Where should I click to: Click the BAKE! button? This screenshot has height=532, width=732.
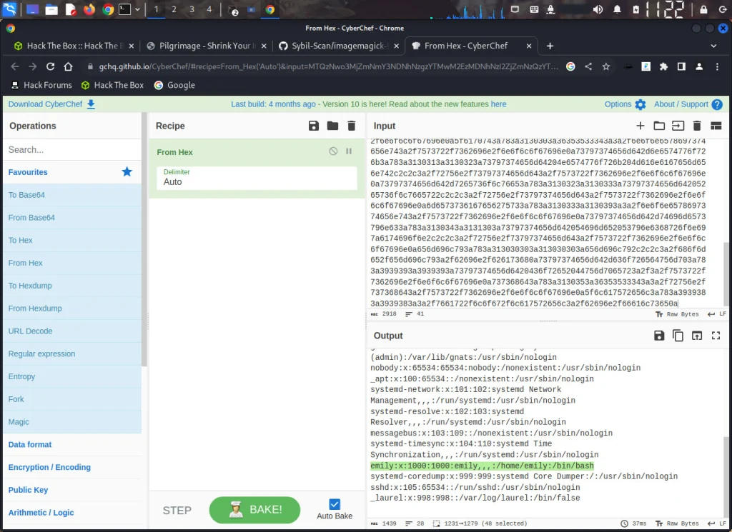(x=254, y=510)
